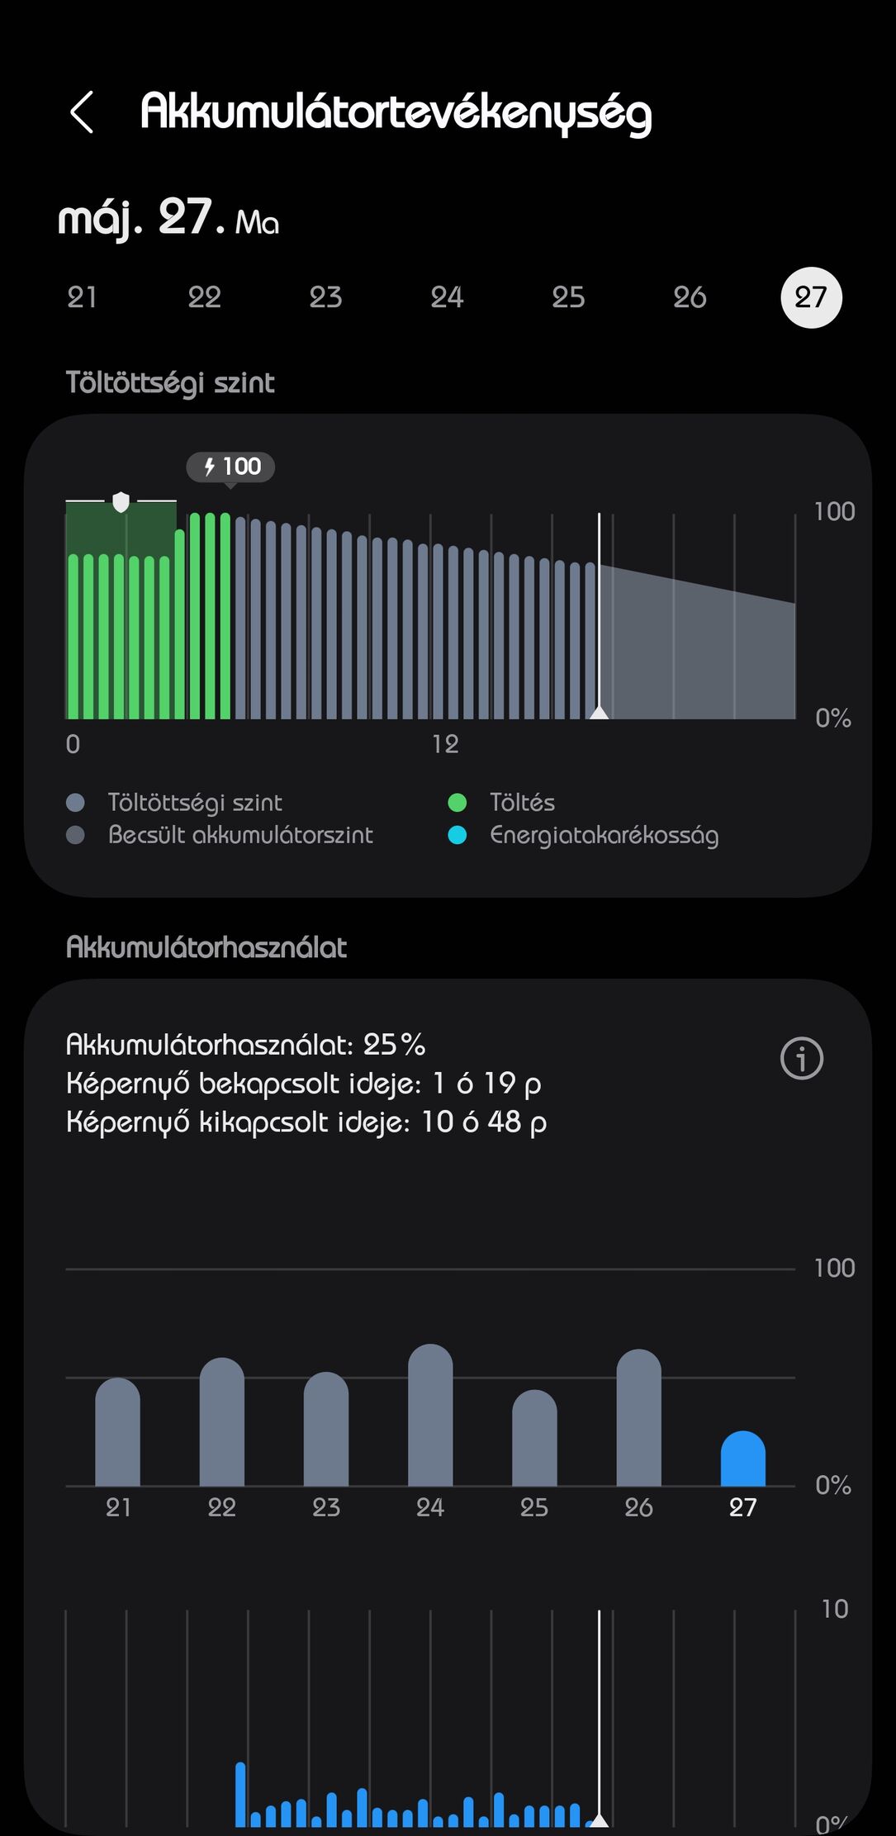Tap current time marker on battery chart
Viewport: 896px width, 1836px height.
[599, 615]
